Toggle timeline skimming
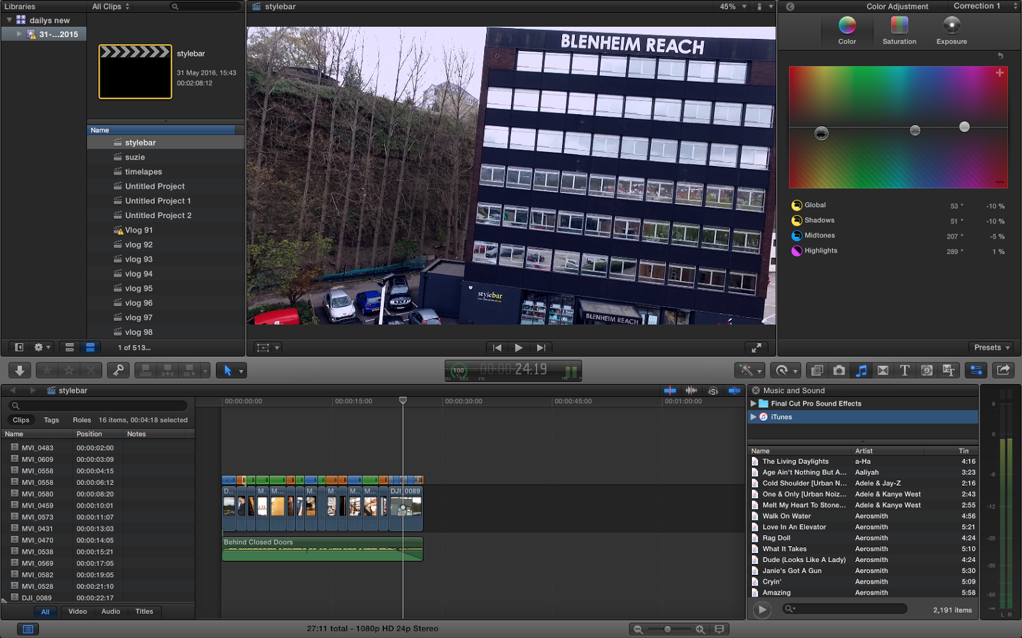 [x=670, y=390]
